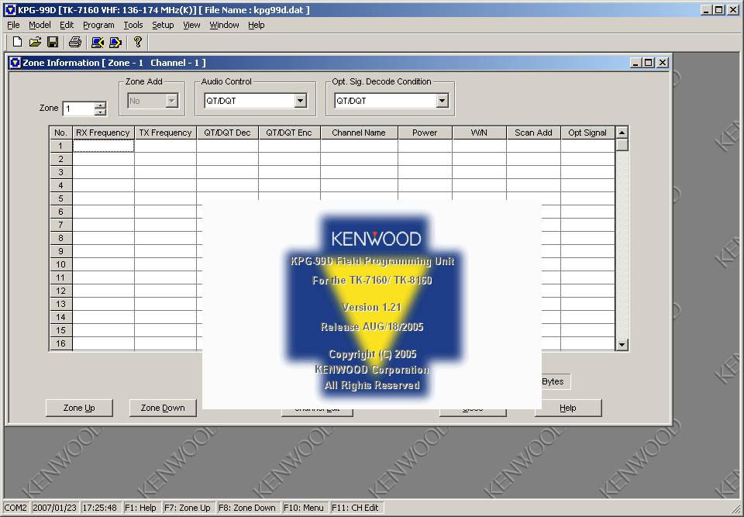Image resolution: width=744 pixels, height=517 pixels.
Task: Click the Print toolbar icon
Action: point(75,43)
